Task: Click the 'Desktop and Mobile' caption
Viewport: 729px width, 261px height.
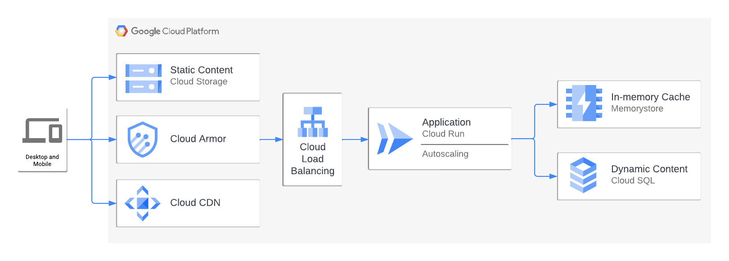Action: pos(42,160)
